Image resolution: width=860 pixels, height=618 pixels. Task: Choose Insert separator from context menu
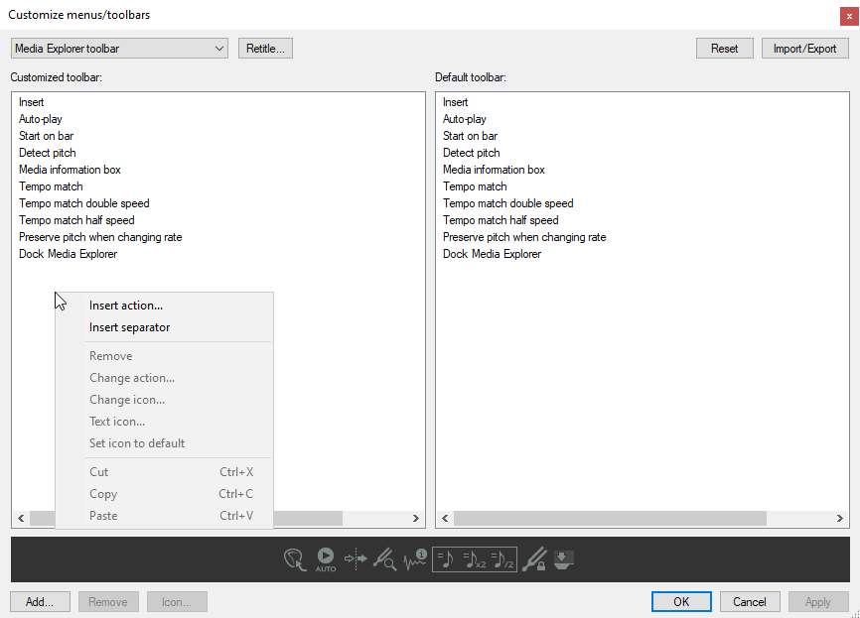(x=129, y=327)
